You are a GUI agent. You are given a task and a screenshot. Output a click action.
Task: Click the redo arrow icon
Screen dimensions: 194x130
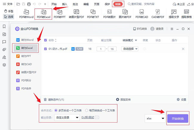click(40, 4)
